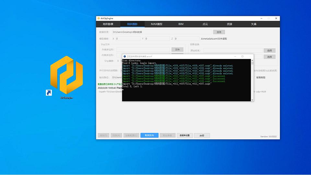This screenshot has width=311, height=175.
Task: Click the 源坐标系 input field
Action: [x=233, y=51]
